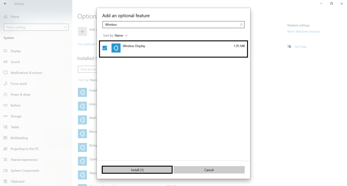The width and height of the screenshot is (347, 186).
Task: Cancel the optional feature dialog
Action: coord(209,170)
